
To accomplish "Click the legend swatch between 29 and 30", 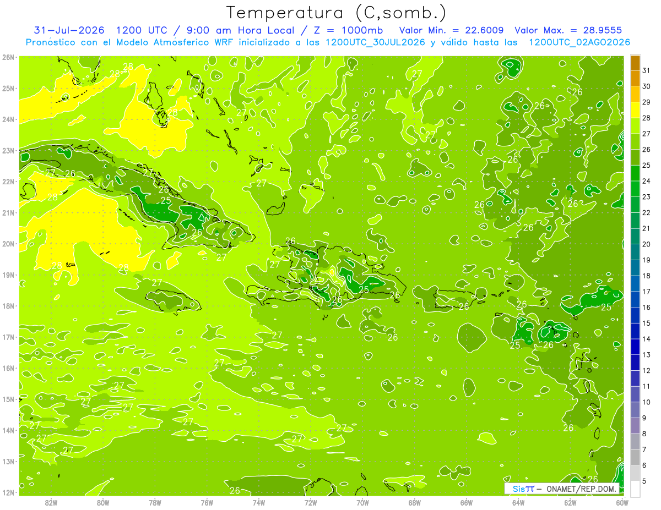I will tap(635, 95).
